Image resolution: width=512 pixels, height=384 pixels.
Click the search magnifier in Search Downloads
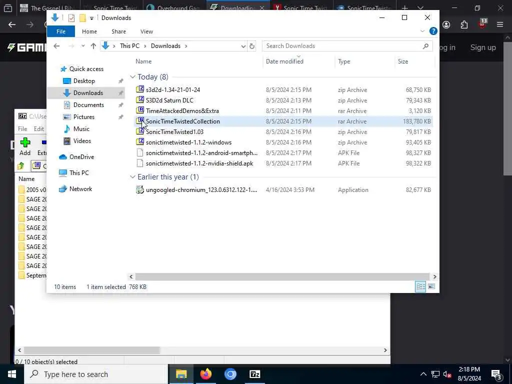pyautogui.click(x=425, y=46)
